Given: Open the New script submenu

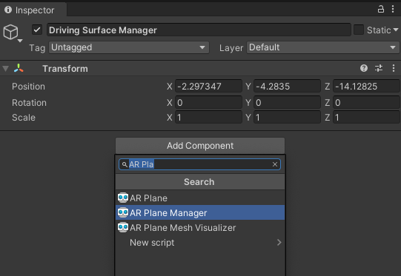Looking at the screenshot, I should click(x=200, y=242).
